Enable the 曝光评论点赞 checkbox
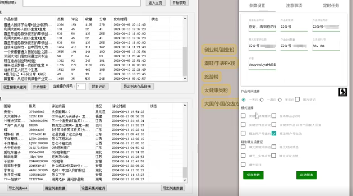Viewport: 353px width, 196px height. pos(274,156)
